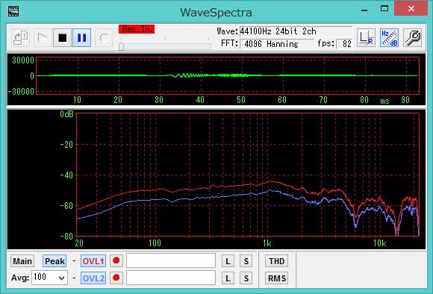
Task: Toggle the Main spectrum display button
Action: coord(22,261)
